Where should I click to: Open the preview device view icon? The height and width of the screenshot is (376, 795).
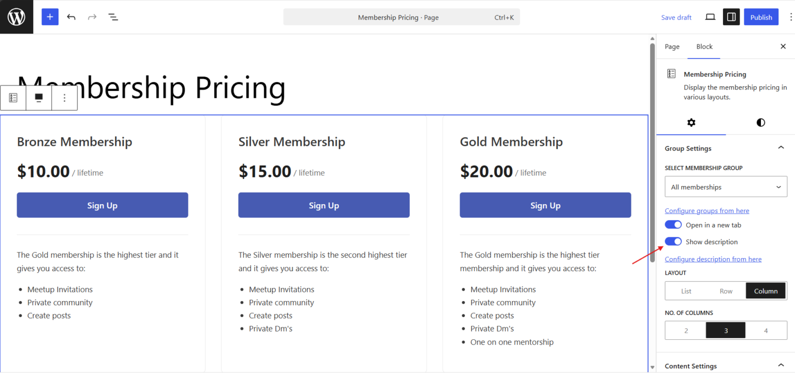[x=710, y=17]
